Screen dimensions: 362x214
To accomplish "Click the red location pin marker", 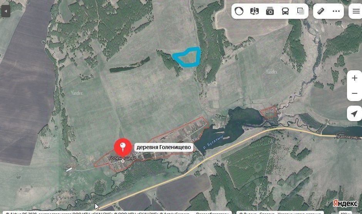I will tap(123, 147).
